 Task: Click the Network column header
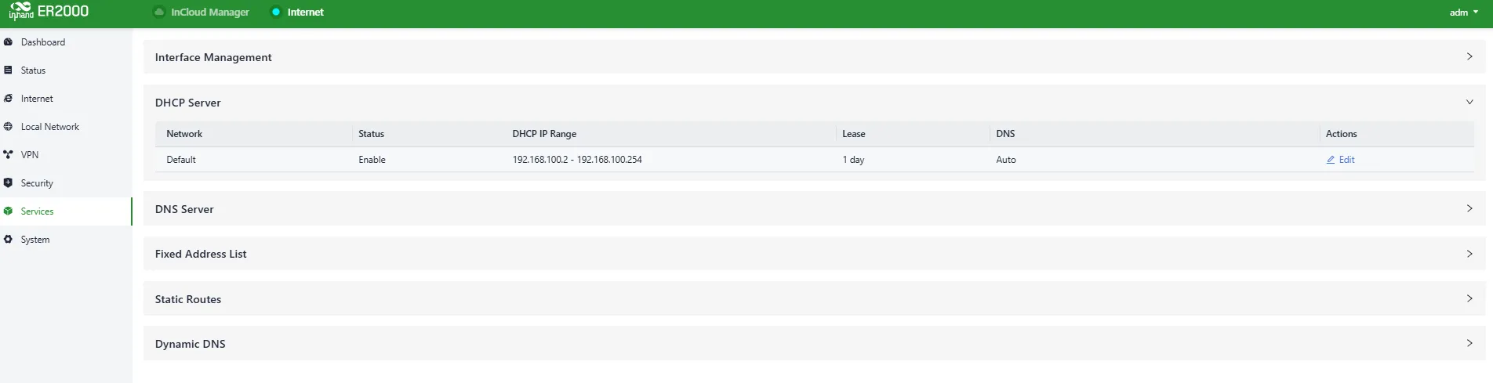pos(184,134)
